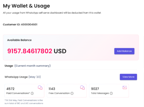Click chat bubbles icon in Paid Conversations card

tap(40, 87)
